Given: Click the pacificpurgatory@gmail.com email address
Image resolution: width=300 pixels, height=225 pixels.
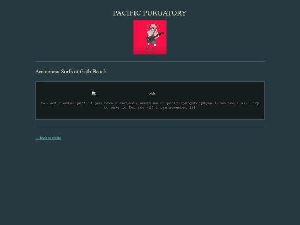Looking at the screenshot, I should (x=196, y=103).
